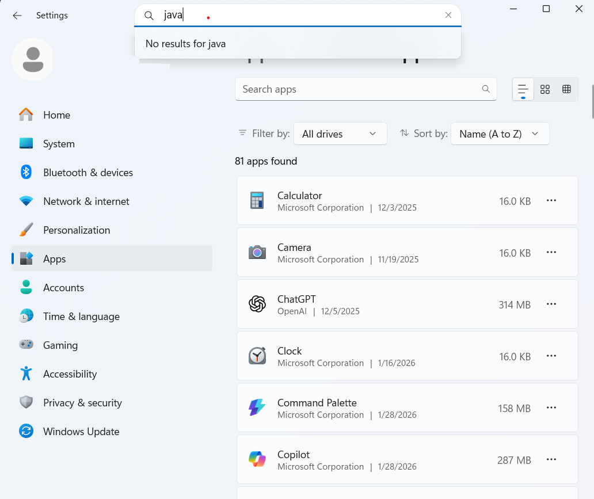This screenshot has width=594, height=499.
Task: Click the Copilot app icon
Action: [257, 459]
